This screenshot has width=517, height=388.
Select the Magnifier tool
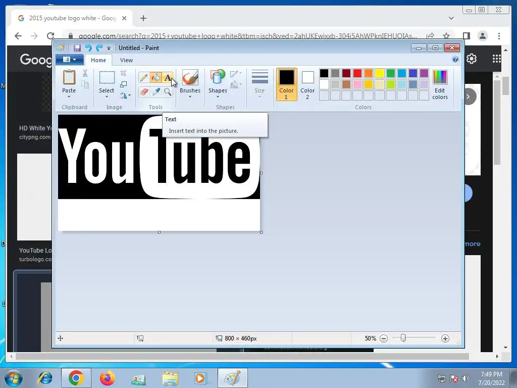pos(168,91)
